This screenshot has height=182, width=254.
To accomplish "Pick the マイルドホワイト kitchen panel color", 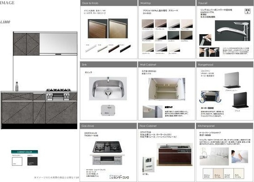I will point(228,174).
